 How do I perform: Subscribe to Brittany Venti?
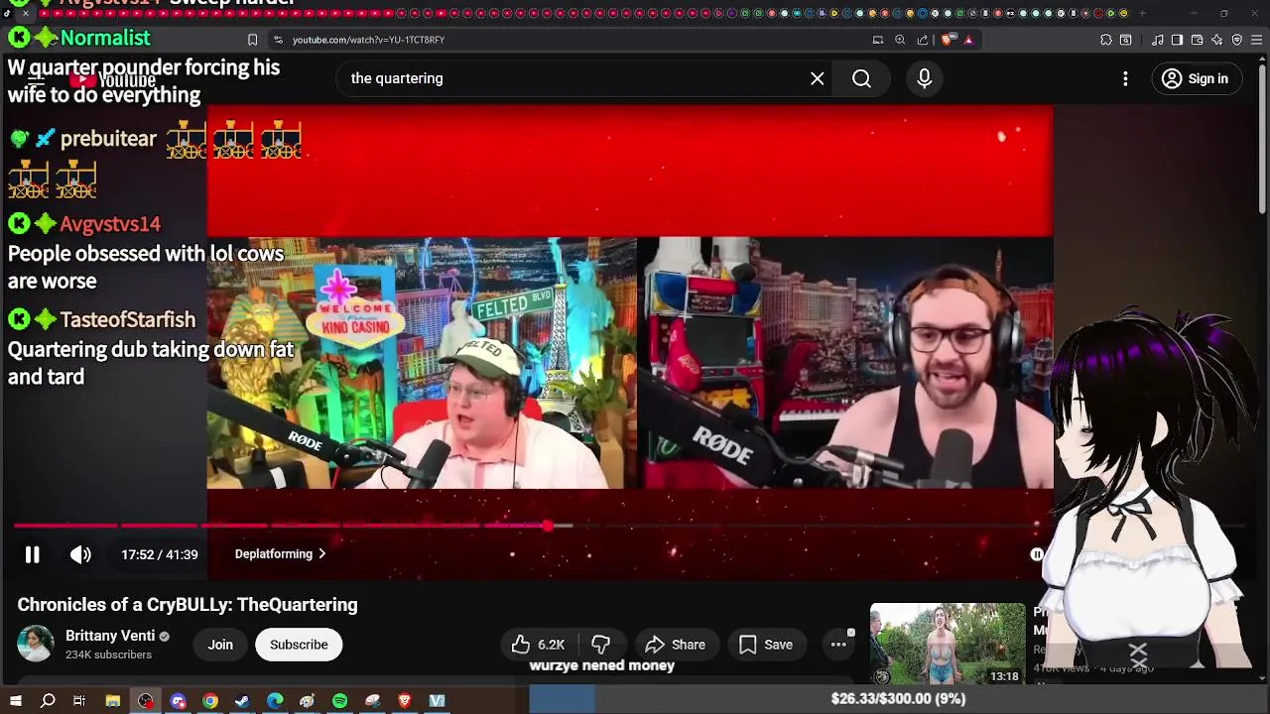[299, 645]
